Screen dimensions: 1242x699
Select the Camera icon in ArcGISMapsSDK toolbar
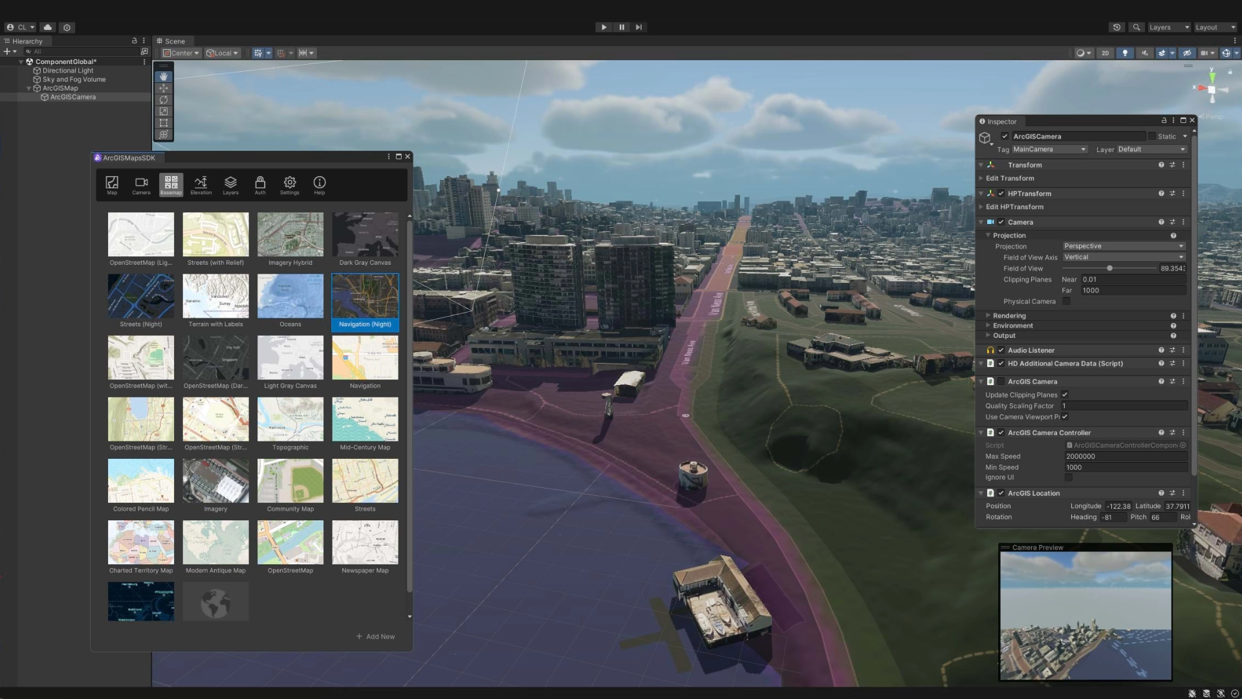tap(141, 185)
